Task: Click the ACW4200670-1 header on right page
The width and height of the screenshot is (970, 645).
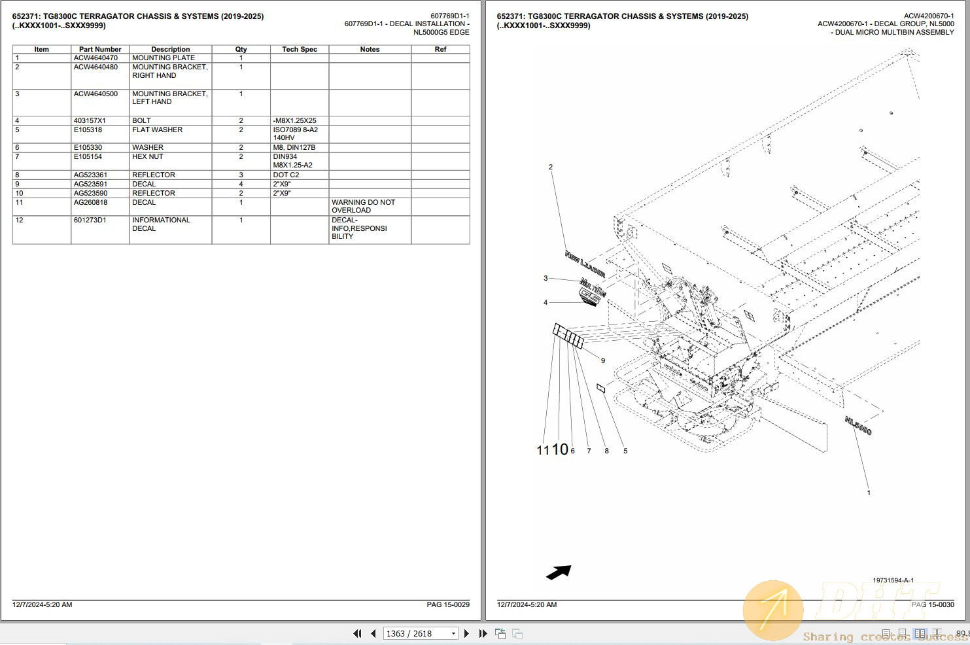Action: coord(929,16)
